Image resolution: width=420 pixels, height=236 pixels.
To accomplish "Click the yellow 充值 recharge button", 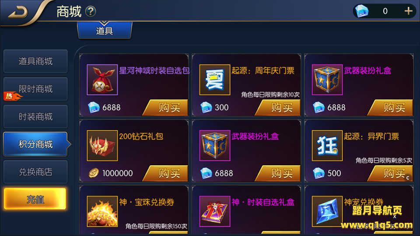I will [x=35, y=199].
